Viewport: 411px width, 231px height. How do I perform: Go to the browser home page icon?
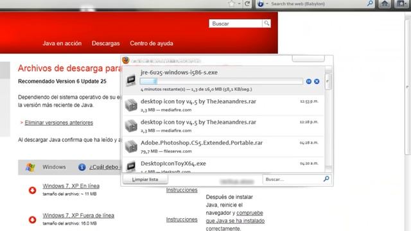pos(385,3)
